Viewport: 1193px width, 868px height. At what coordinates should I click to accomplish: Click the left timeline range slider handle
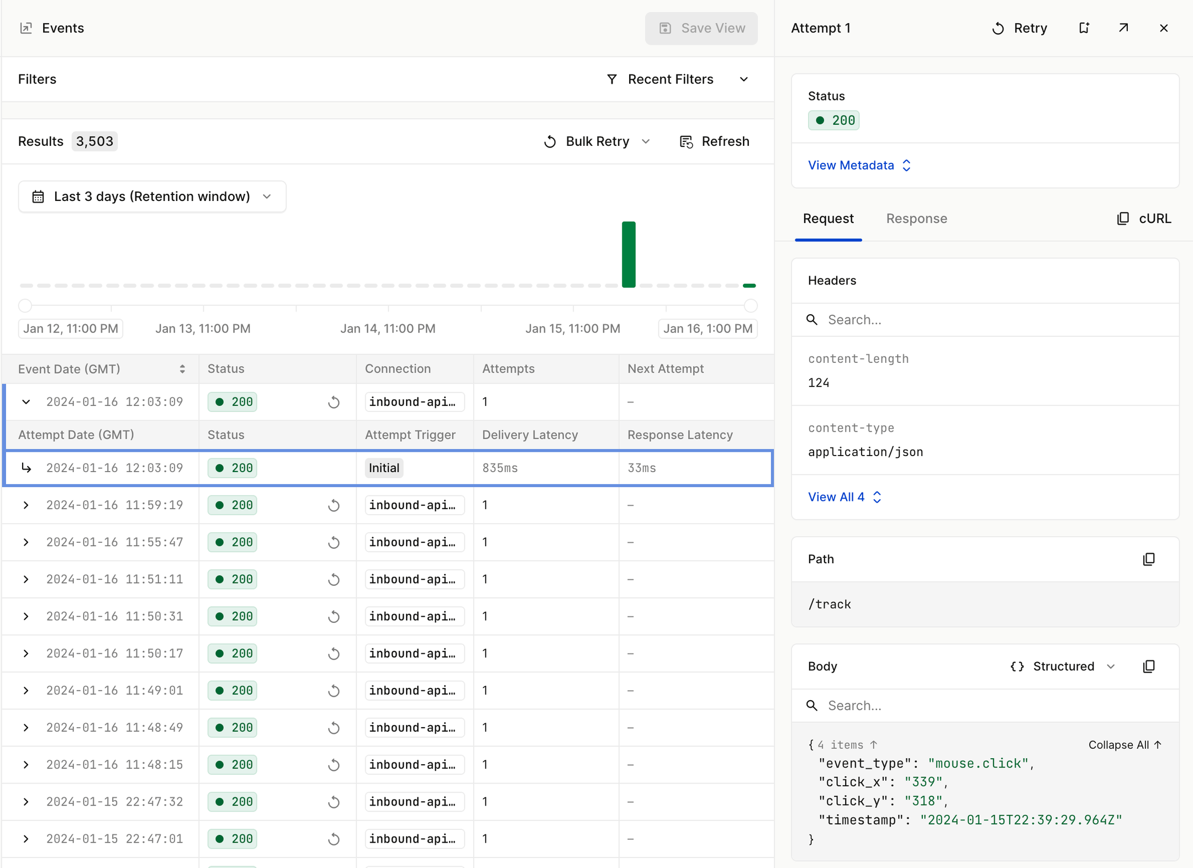click(24, 305)
